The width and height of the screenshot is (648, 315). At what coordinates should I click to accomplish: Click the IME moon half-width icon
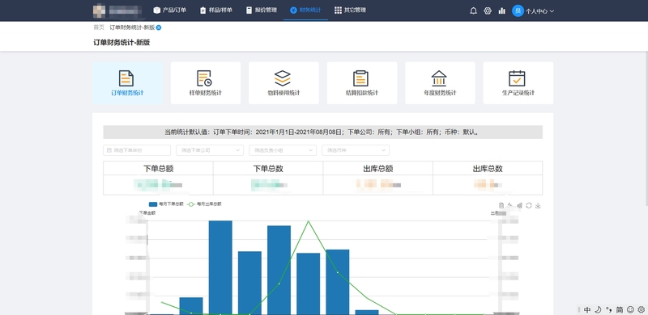598,309
